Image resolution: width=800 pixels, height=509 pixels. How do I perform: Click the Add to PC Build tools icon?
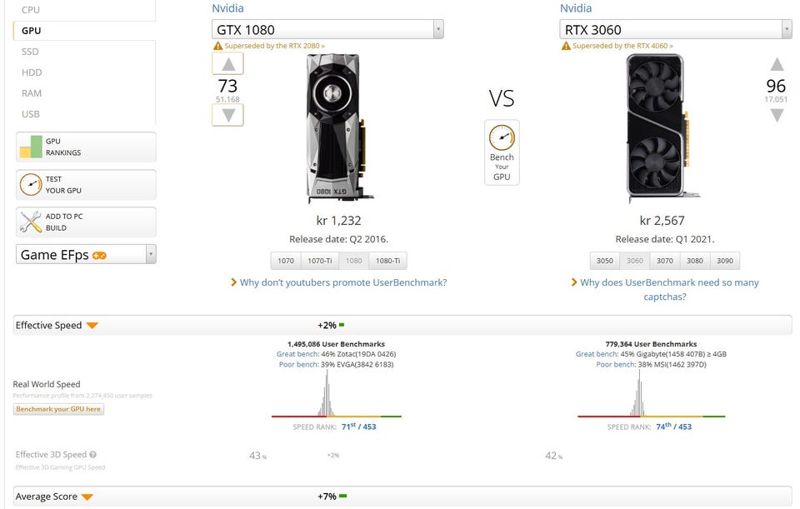(x=31, y=222)
